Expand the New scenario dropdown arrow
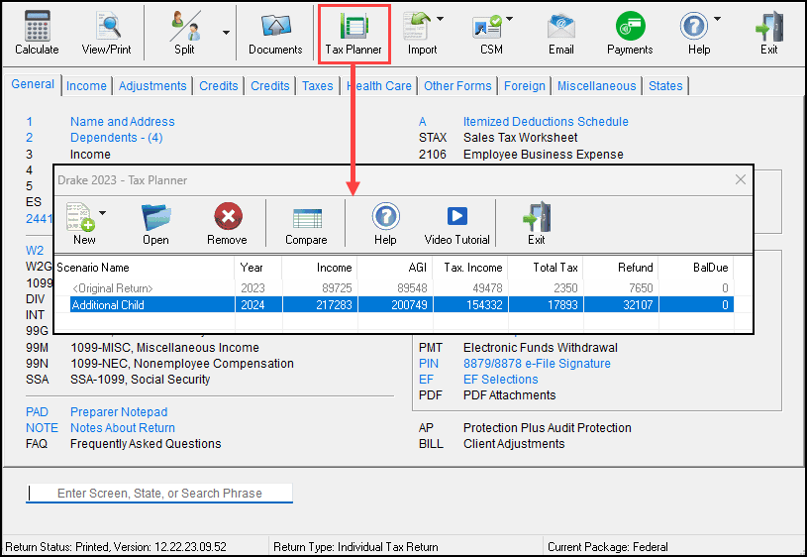The image size is (807, 557). click(x=102, y=213)
